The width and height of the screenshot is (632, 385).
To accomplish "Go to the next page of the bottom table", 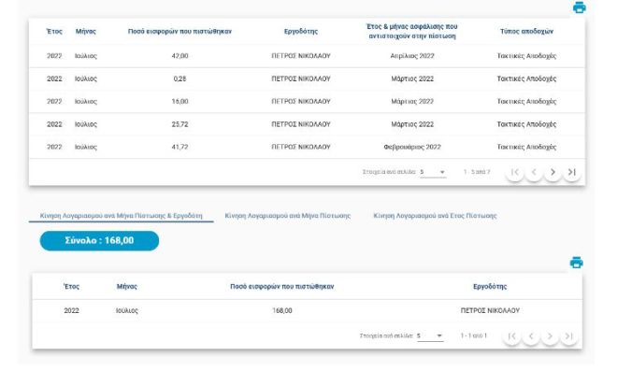I will pos(550,335).
